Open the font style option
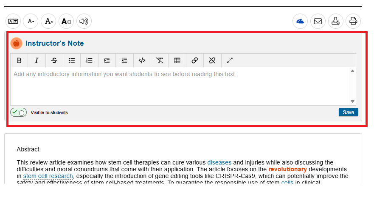This screenshot has width=374, height=211. 66,21
